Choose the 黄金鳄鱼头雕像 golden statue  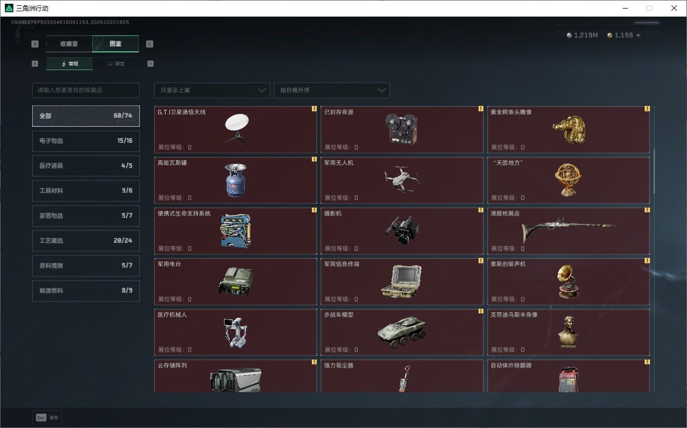568,129
